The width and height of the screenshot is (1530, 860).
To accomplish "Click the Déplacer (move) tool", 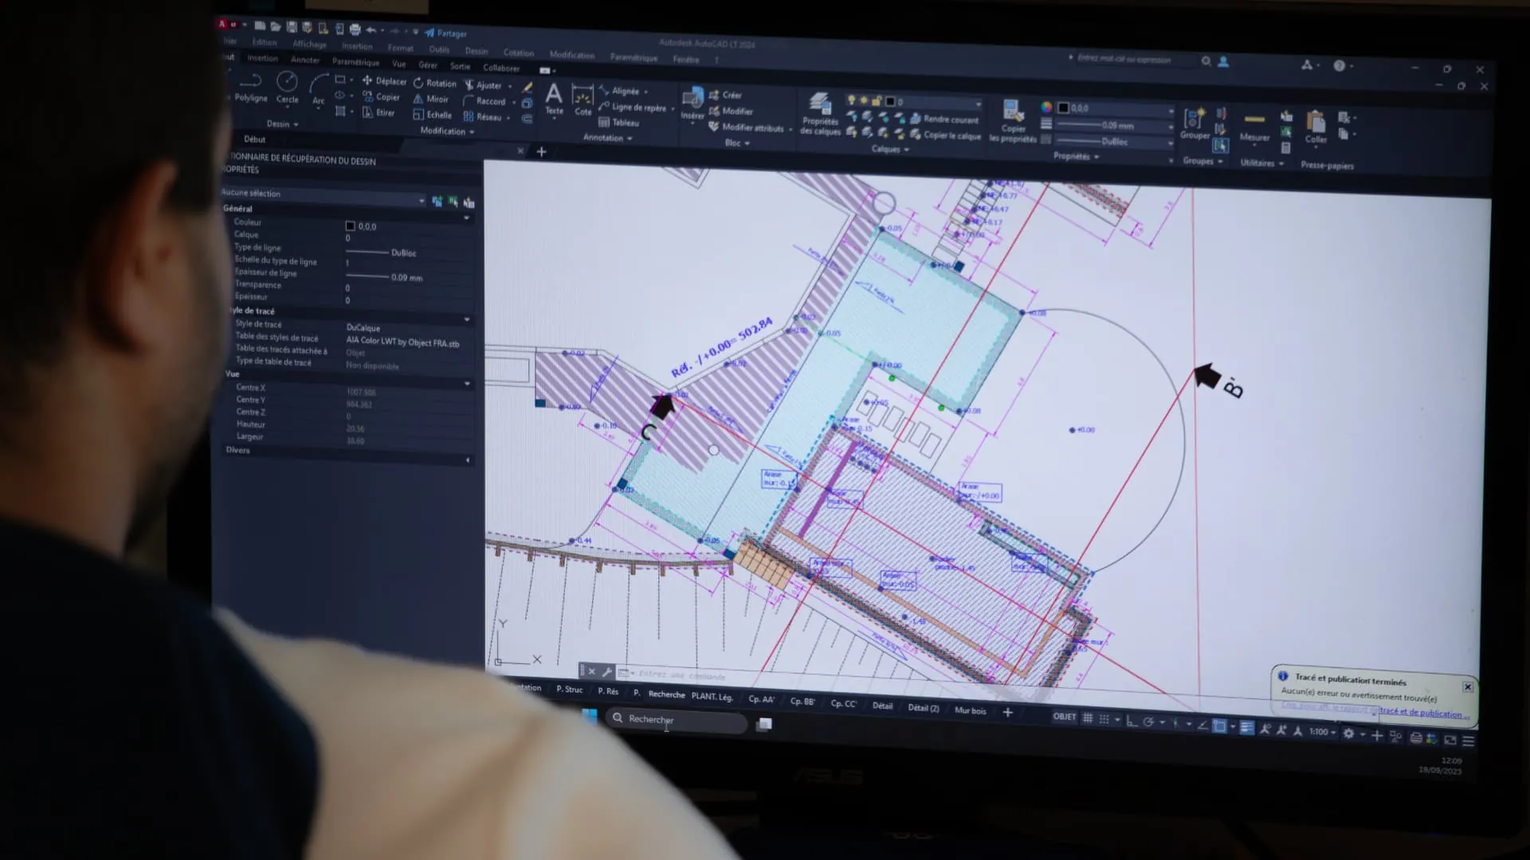I will (384, 80).
